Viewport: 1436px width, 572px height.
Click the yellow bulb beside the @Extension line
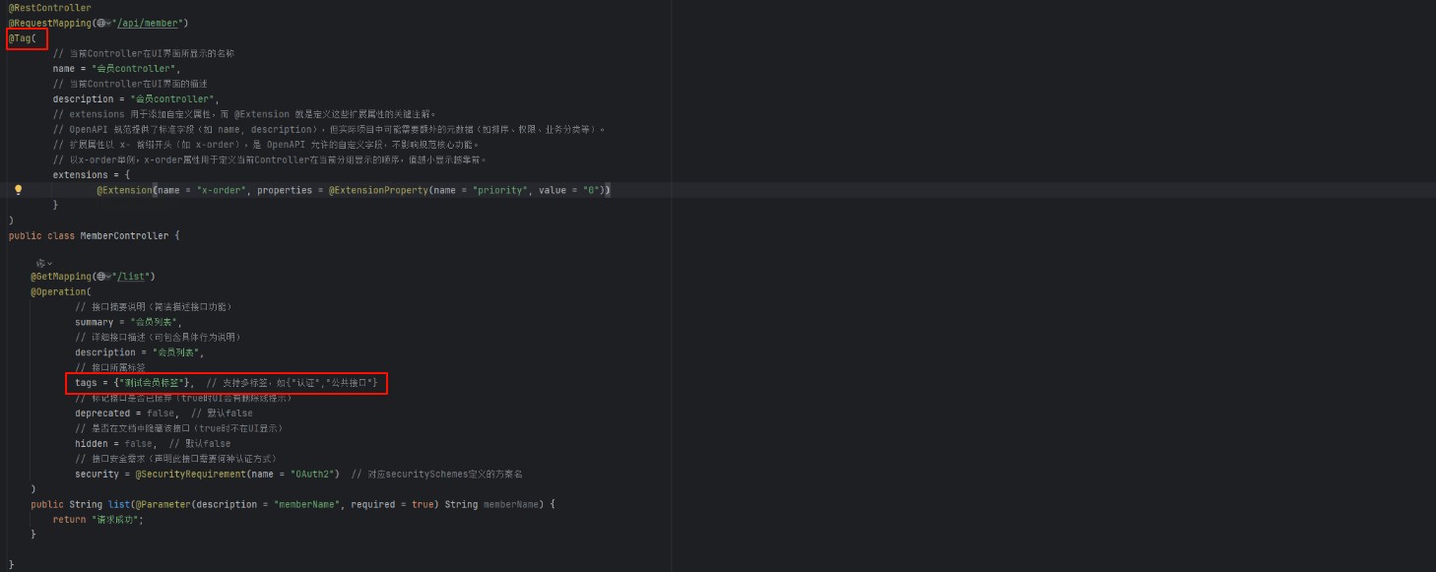[x=19, y=189]
